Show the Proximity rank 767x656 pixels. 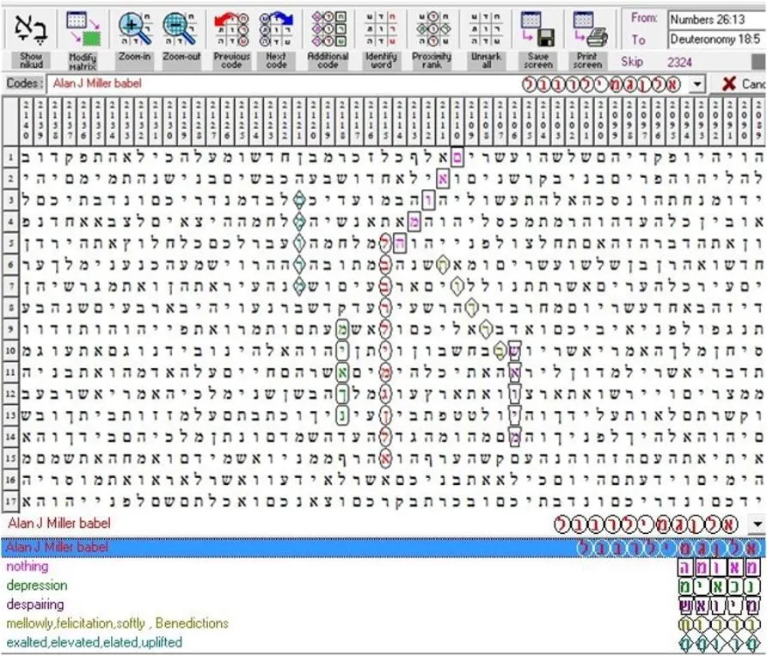pos(432,41)
